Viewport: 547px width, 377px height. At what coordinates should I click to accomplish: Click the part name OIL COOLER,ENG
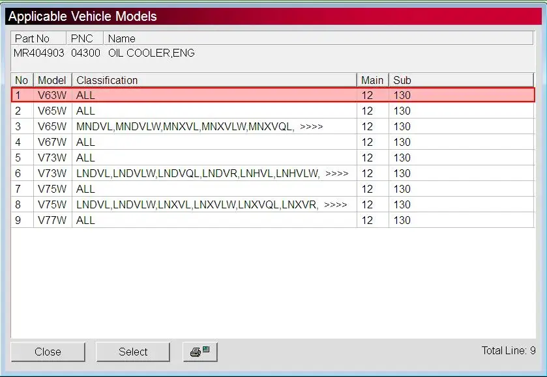151,53
